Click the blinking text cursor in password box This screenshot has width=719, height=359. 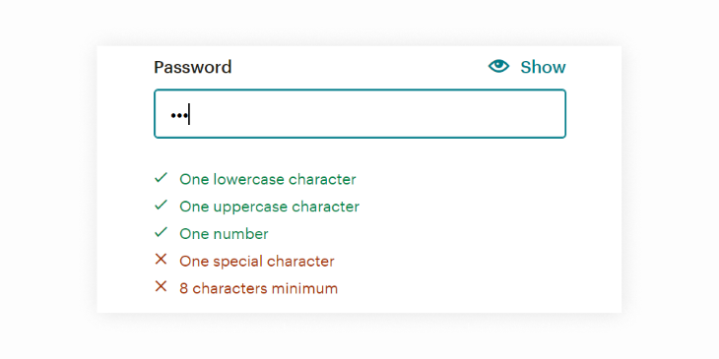[x=189, y=114]
